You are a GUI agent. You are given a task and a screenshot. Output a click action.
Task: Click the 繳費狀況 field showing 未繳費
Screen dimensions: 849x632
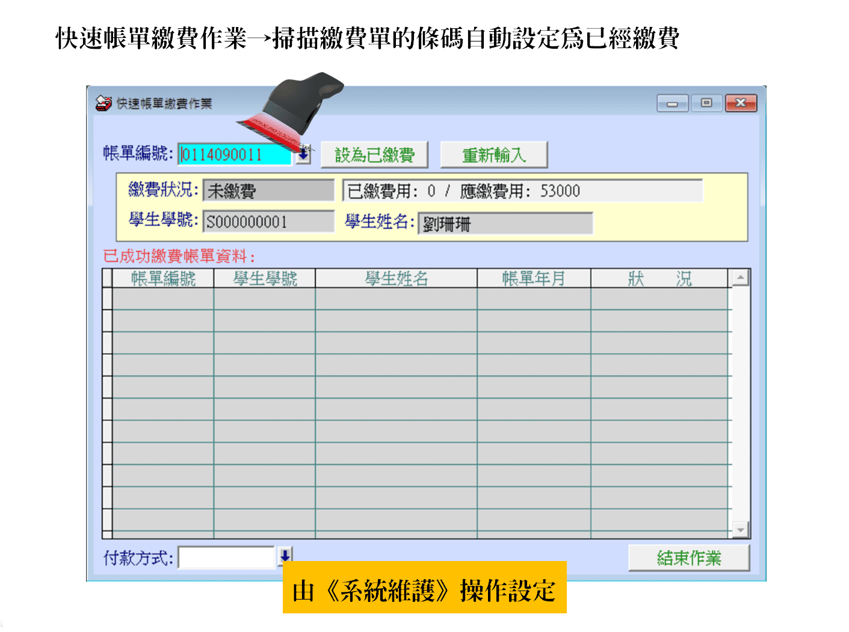point(268,191)
